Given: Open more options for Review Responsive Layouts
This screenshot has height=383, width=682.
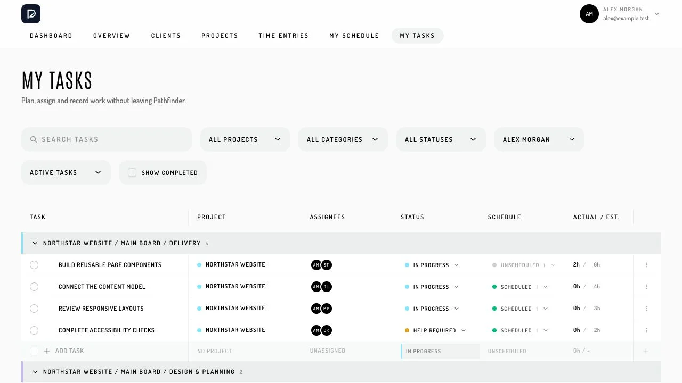Looking at the screenshot, I should (647, 309).
